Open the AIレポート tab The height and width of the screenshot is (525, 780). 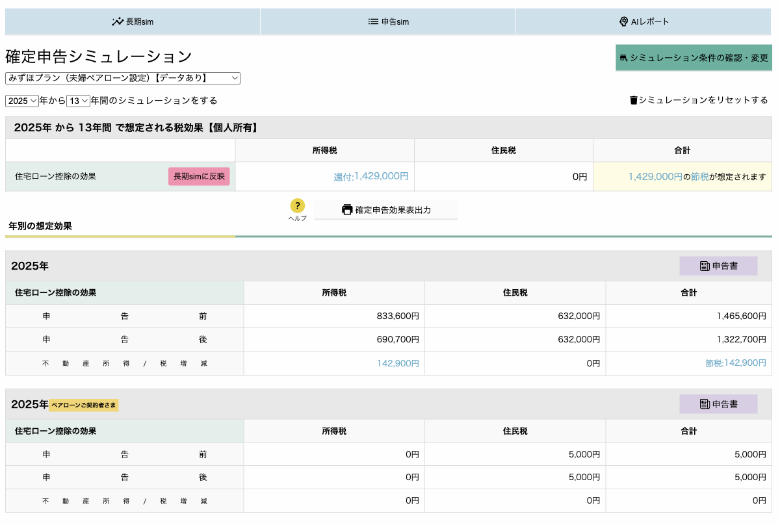pos(643,21)
